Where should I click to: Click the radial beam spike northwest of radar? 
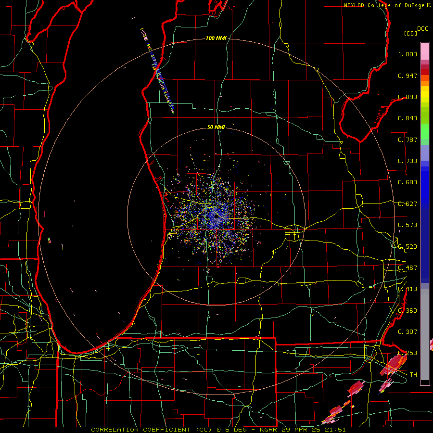157,71
